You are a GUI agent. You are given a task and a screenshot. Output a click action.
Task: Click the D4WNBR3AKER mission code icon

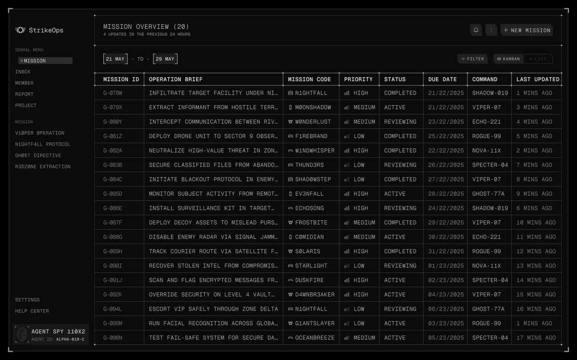coord(290,295)
